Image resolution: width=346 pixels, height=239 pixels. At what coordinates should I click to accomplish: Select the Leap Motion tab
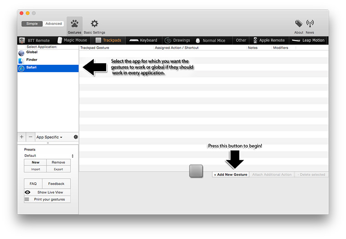coord(308,40)
